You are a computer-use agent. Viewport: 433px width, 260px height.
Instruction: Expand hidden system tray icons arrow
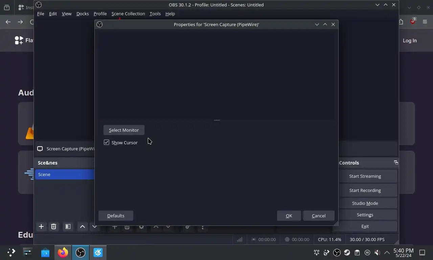coord(387,253)
